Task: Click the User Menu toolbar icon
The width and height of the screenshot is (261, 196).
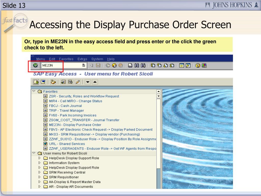Action: (36, 82)
